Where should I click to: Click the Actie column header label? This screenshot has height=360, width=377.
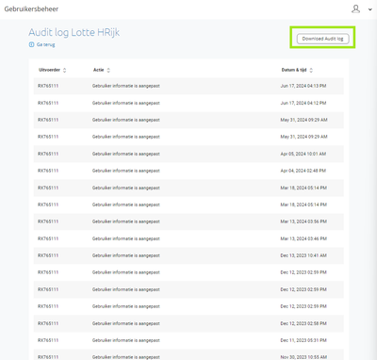click(98, 70)
